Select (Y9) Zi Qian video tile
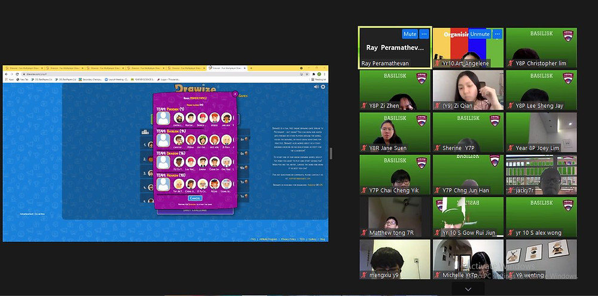The width and height of the screenshot is (598, 296). 468,90
